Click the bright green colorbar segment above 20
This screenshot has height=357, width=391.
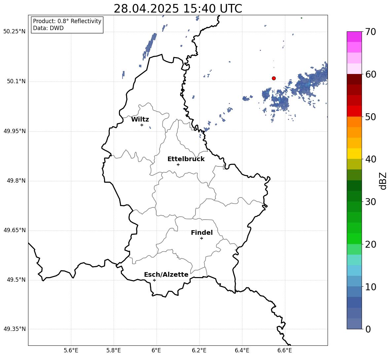coord(354,238)
